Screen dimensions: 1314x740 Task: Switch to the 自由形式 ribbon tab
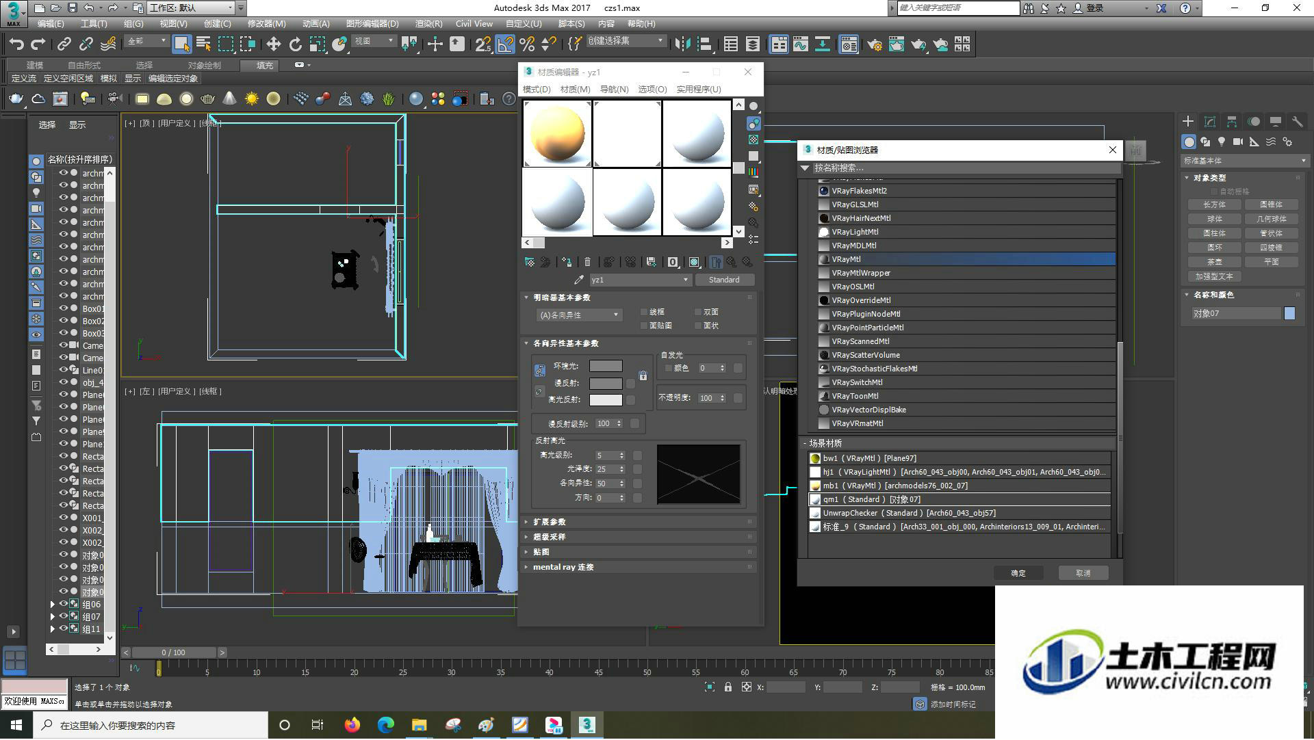(x=84, y=65)
